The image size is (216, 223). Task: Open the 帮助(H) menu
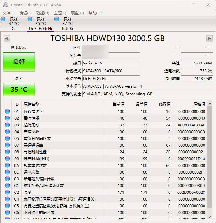pos(95,13)
